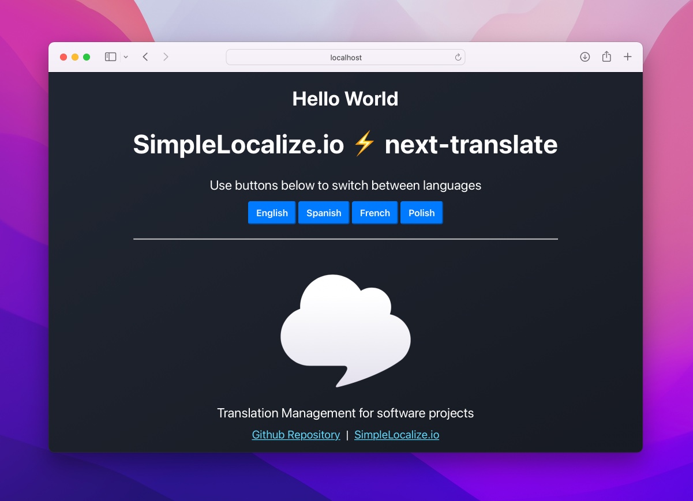This screenshot has width=693, height=501.
Task: Click the SimpleLocalize.io next-translate title
Action: [346, 144]
